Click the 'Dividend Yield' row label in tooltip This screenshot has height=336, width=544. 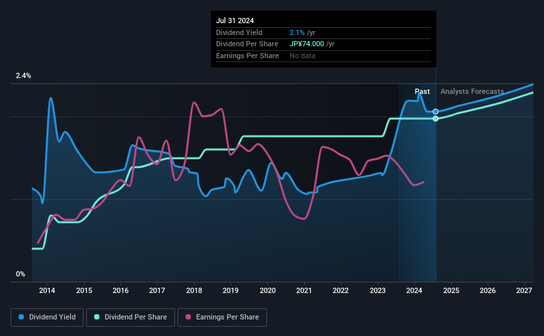(x=239, y=32)
